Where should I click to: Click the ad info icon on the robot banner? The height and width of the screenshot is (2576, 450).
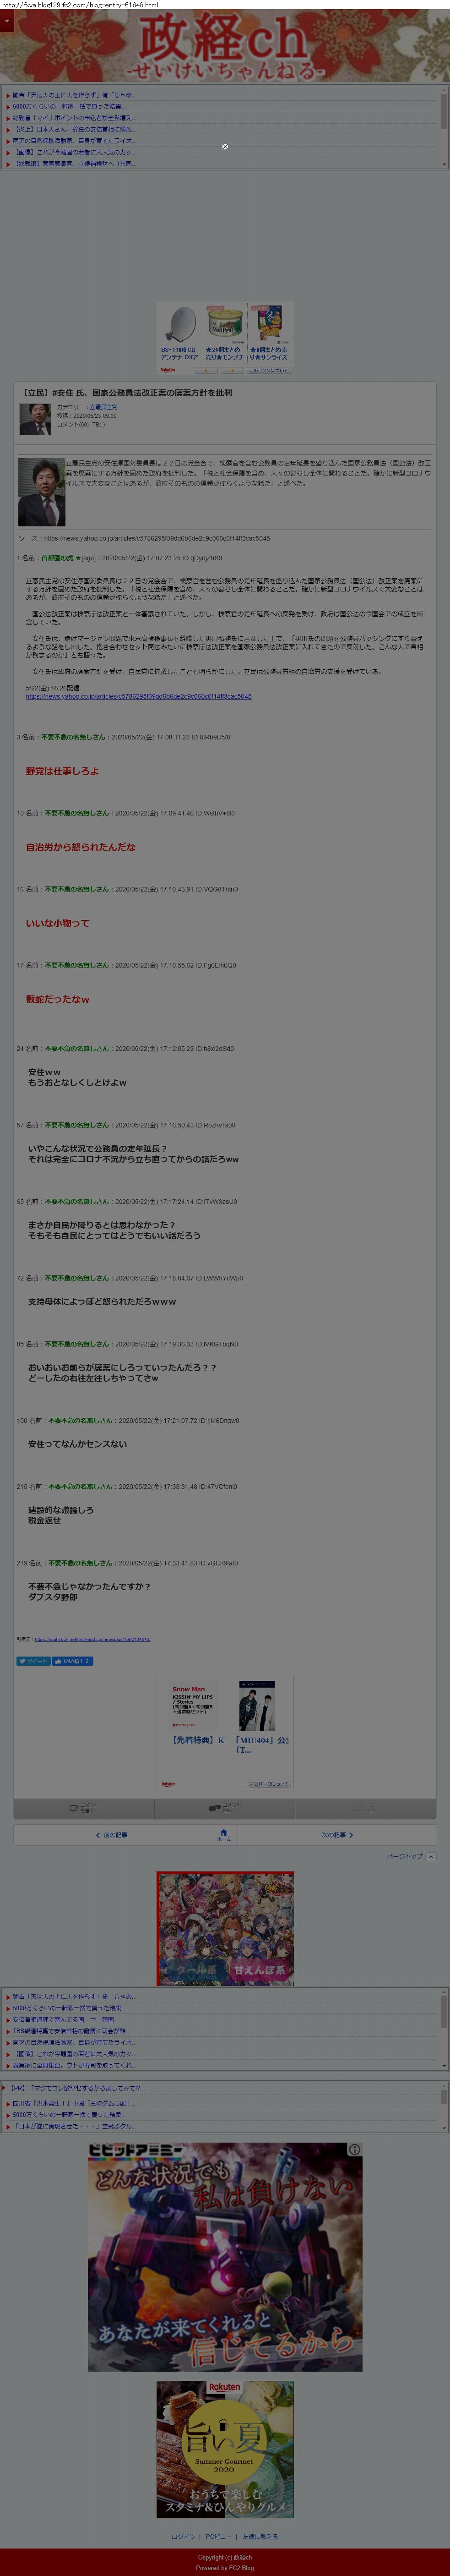click(x=354, y=2149)
